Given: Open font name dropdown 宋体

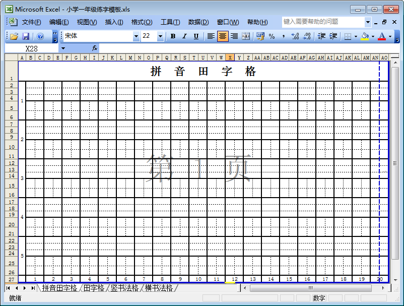Looking at the screenshot, I should (x=136, y=36).
